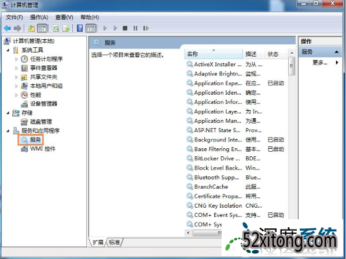The height and width of the screenshot is (259, 346).
Task: Select 设备管理器 in the tree
Action: pyautogui.click(x=44, y=104)
